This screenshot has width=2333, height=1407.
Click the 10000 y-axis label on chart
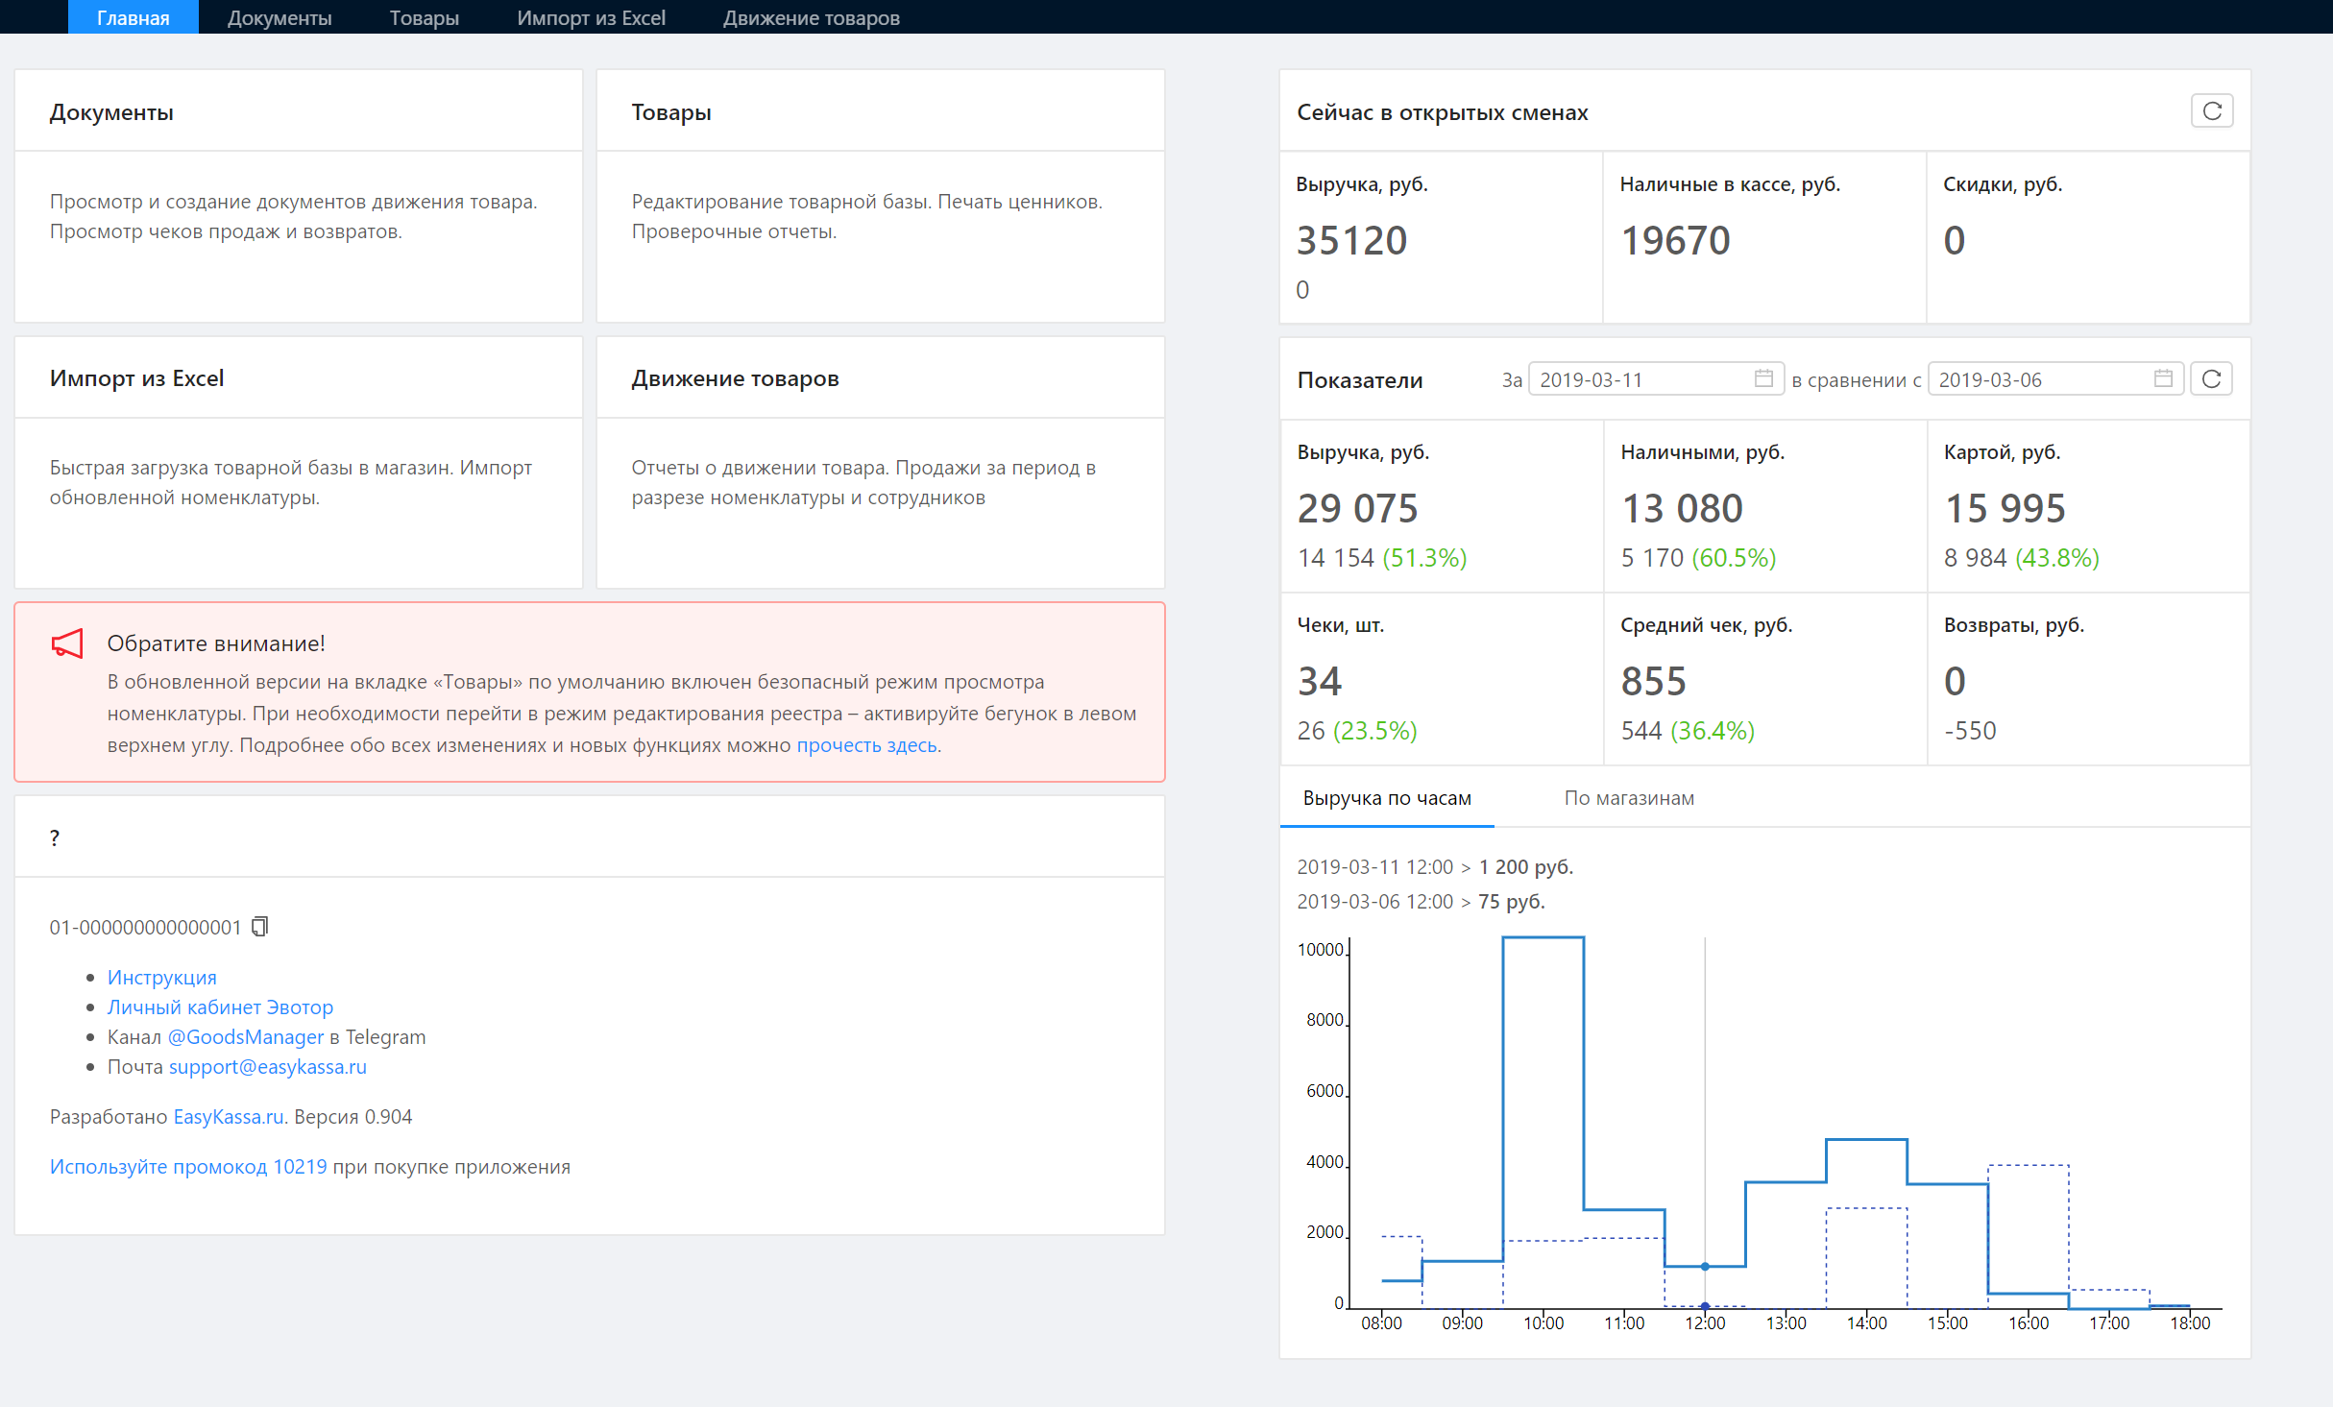[1321, 950]
